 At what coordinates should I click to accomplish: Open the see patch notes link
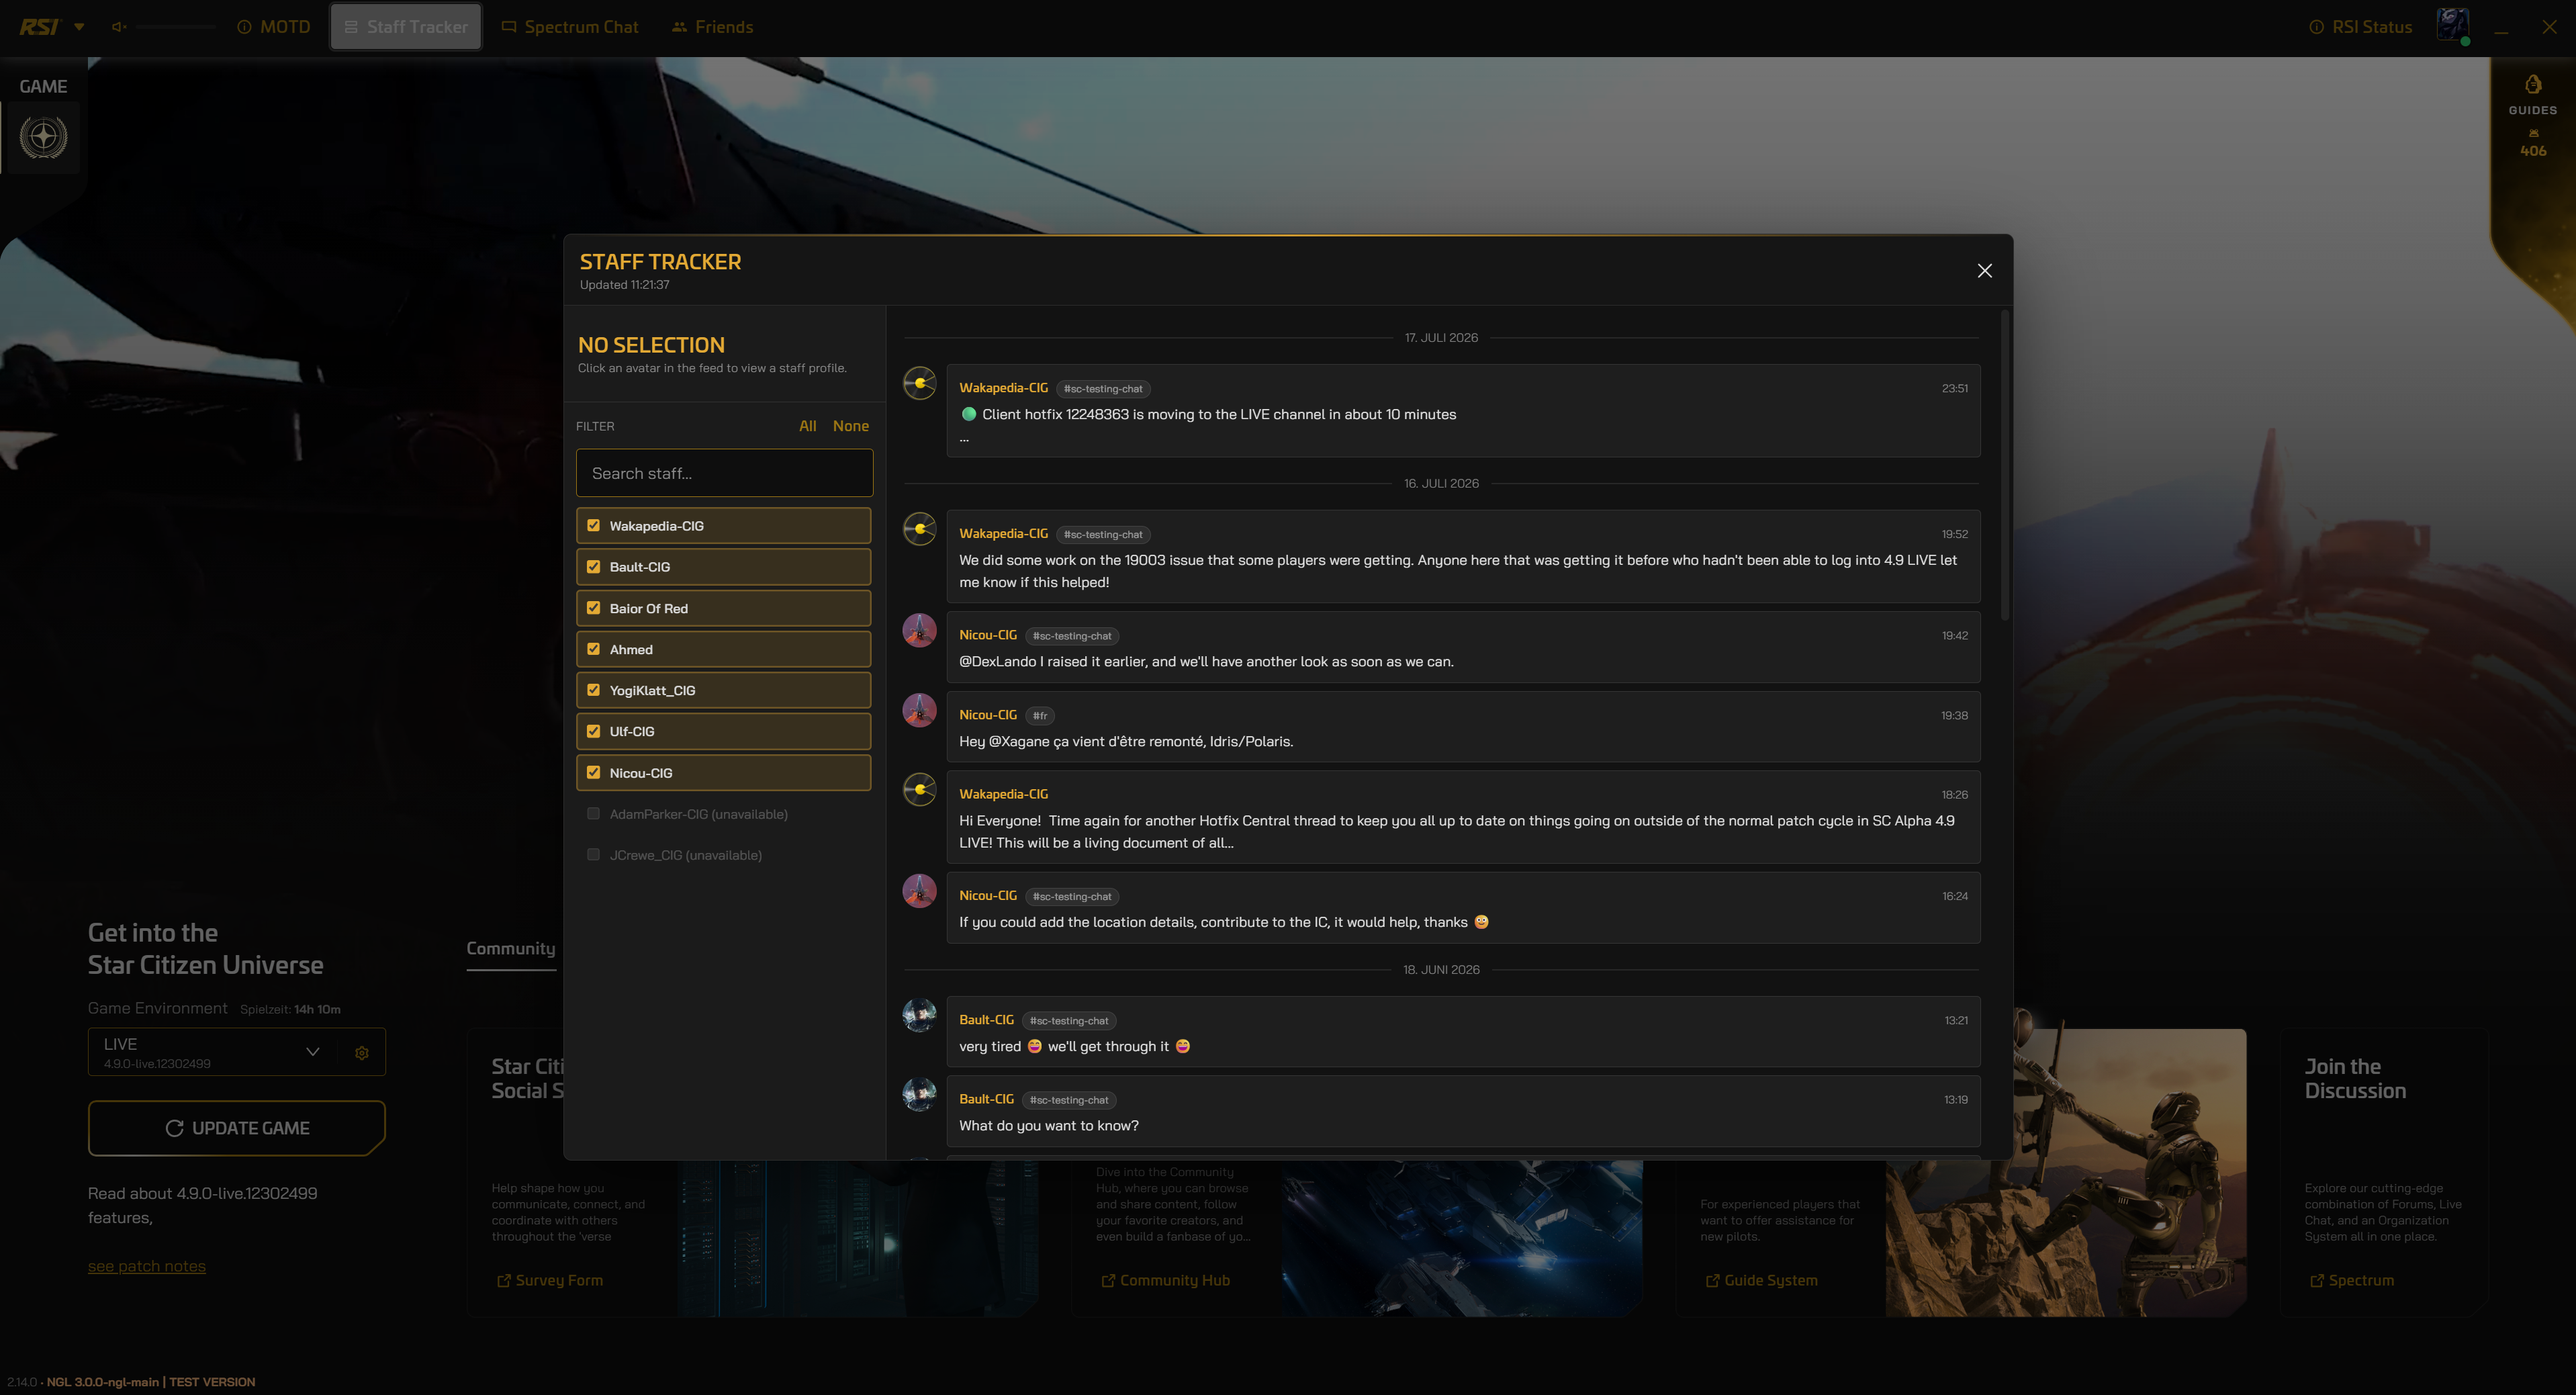[x=146, y=1266]
